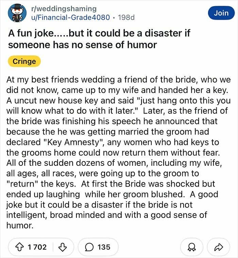The width and height of the screenshot is (238, 258).
Task: Open the post title about a fun joke
Action: [x=99, y=39]
